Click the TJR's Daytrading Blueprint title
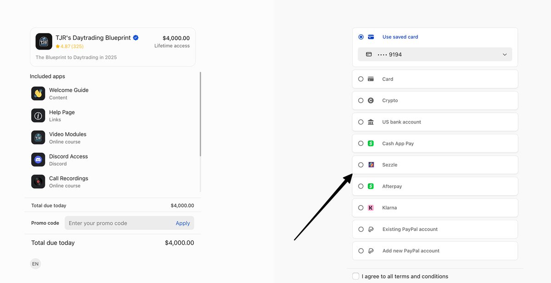Viewport: 551px width, 283px height. (x=93, y=38)
